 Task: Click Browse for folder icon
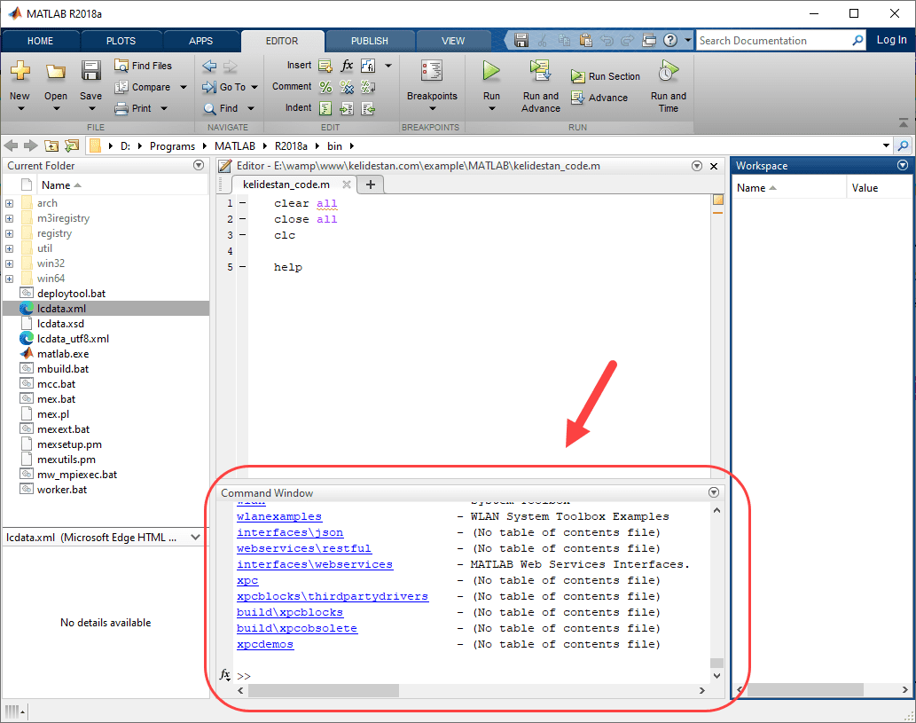(x=72, y=145)
